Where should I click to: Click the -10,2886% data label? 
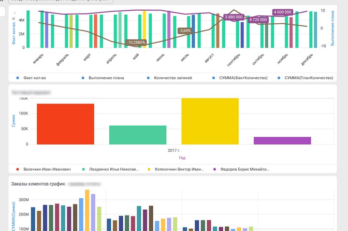click(136, 43)
